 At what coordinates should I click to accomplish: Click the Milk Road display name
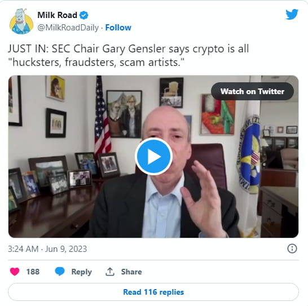click(x=57, y=15)
